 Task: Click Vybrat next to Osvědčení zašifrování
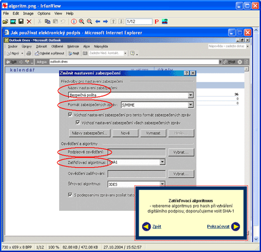[x=181, y=174]
